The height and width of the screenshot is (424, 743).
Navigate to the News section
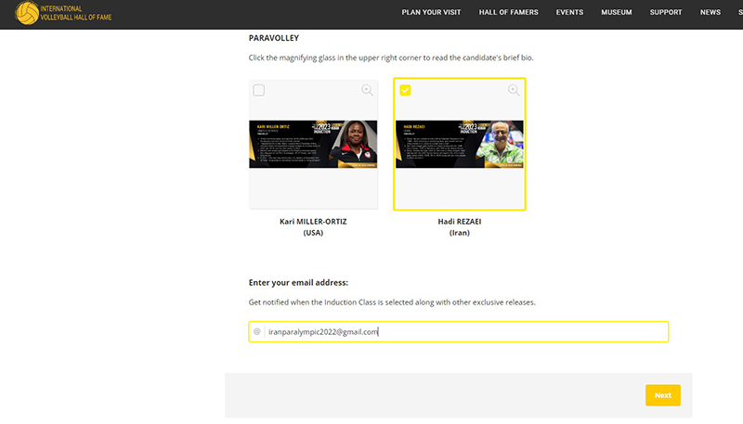[710, 13]
